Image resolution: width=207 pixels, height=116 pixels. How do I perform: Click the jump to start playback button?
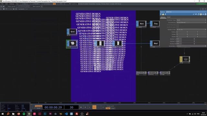[x=81, y=107]
